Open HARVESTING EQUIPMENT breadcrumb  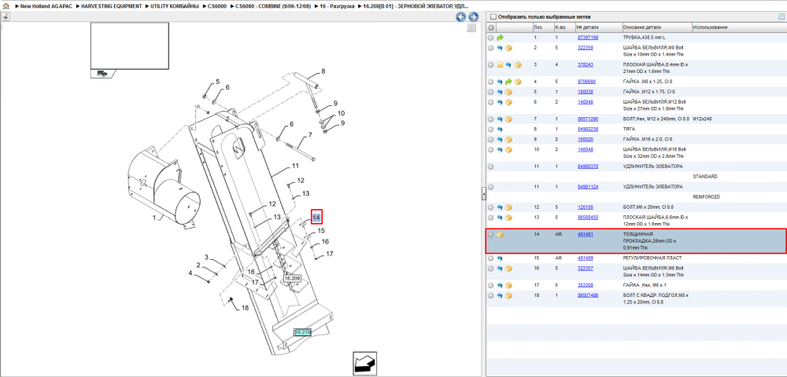point(112,6)
